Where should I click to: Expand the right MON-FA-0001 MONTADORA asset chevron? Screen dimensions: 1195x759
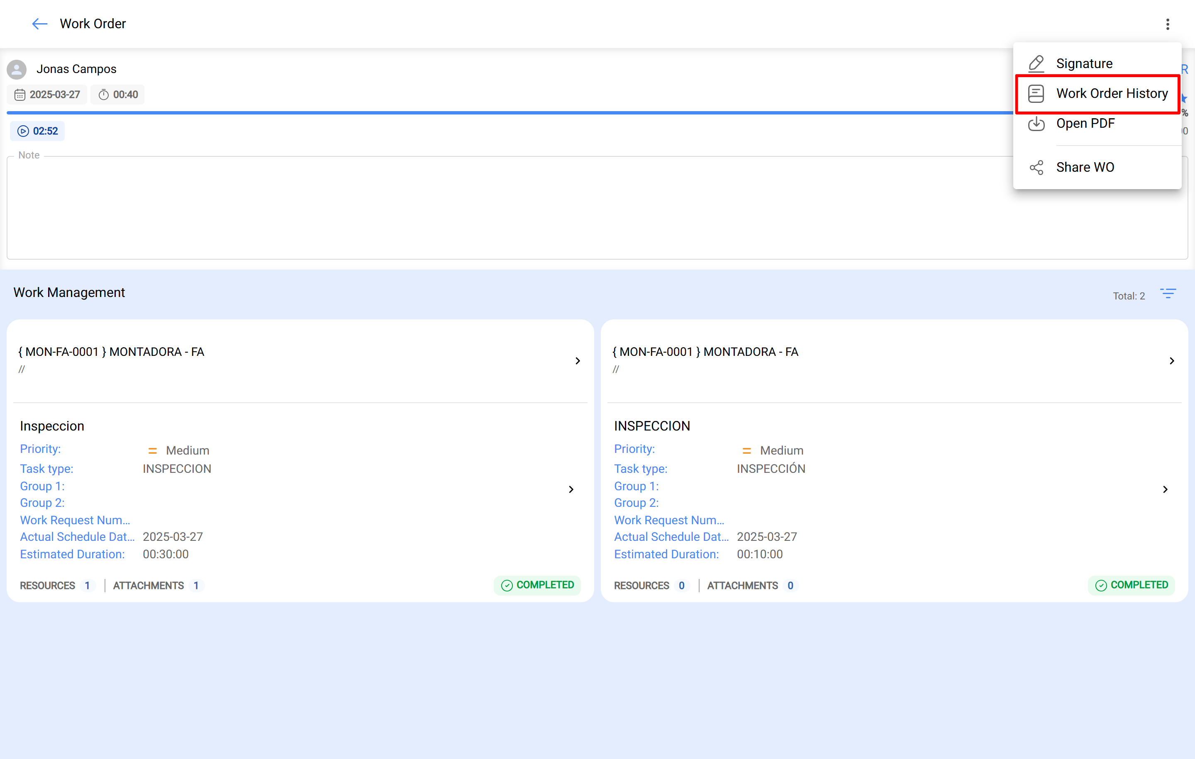pyautogui.click(x=1171, y=361)
